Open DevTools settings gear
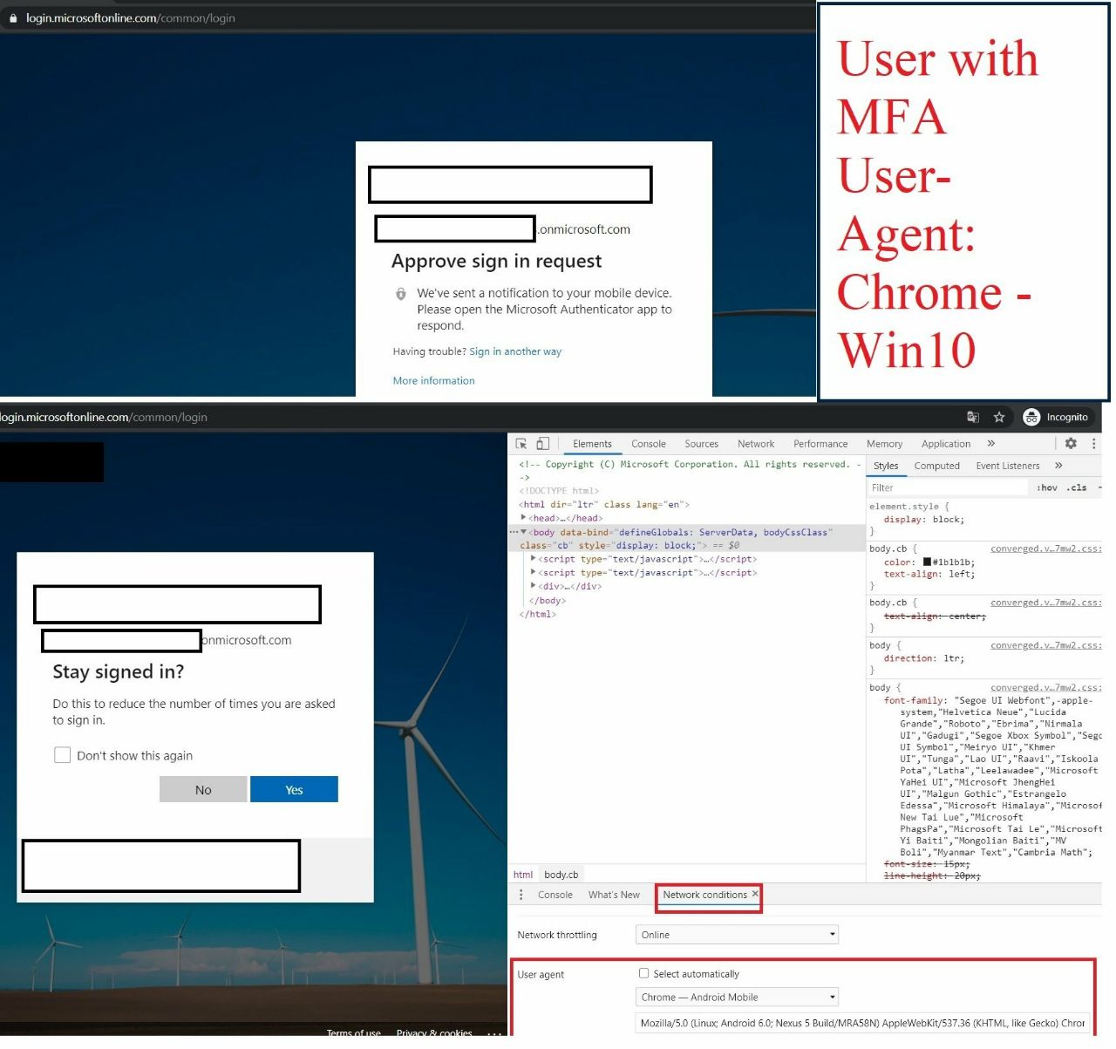Screen dimensions: 1116x1049 pos(1071,444)
